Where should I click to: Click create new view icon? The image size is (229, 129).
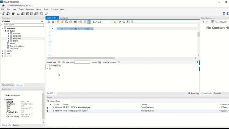27,14
